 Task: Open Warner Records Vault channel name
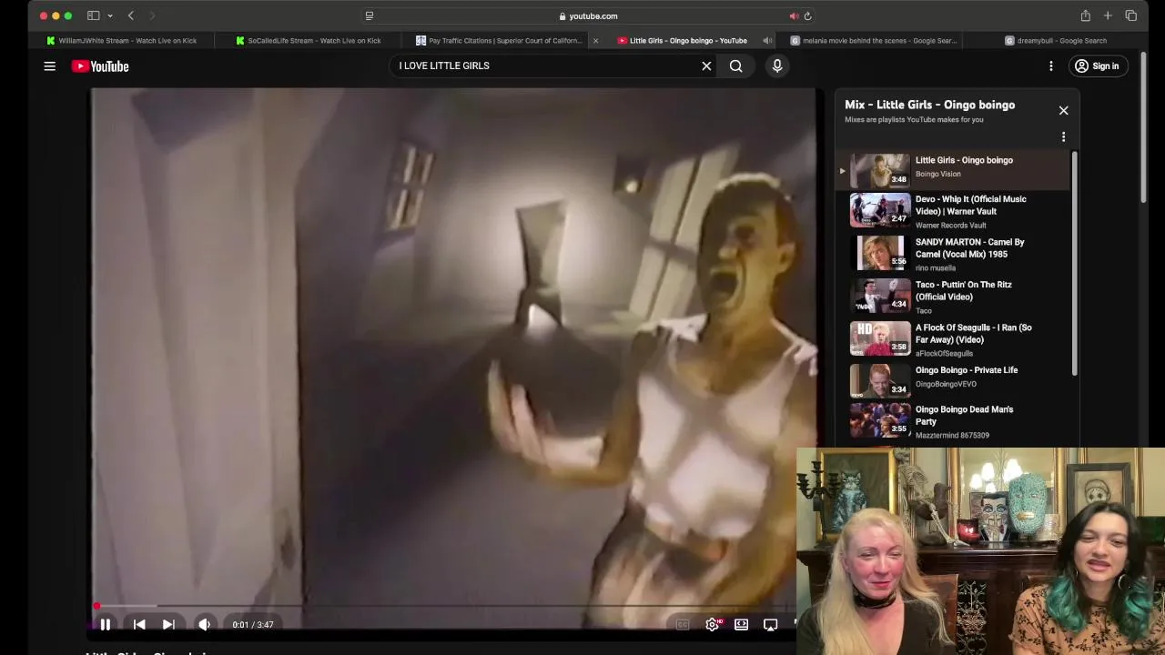[x=950, y=226]
